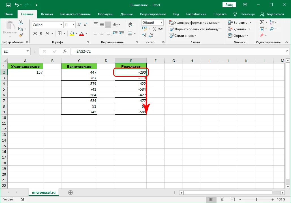Switch to the Формулы tab

coord(105,14)
